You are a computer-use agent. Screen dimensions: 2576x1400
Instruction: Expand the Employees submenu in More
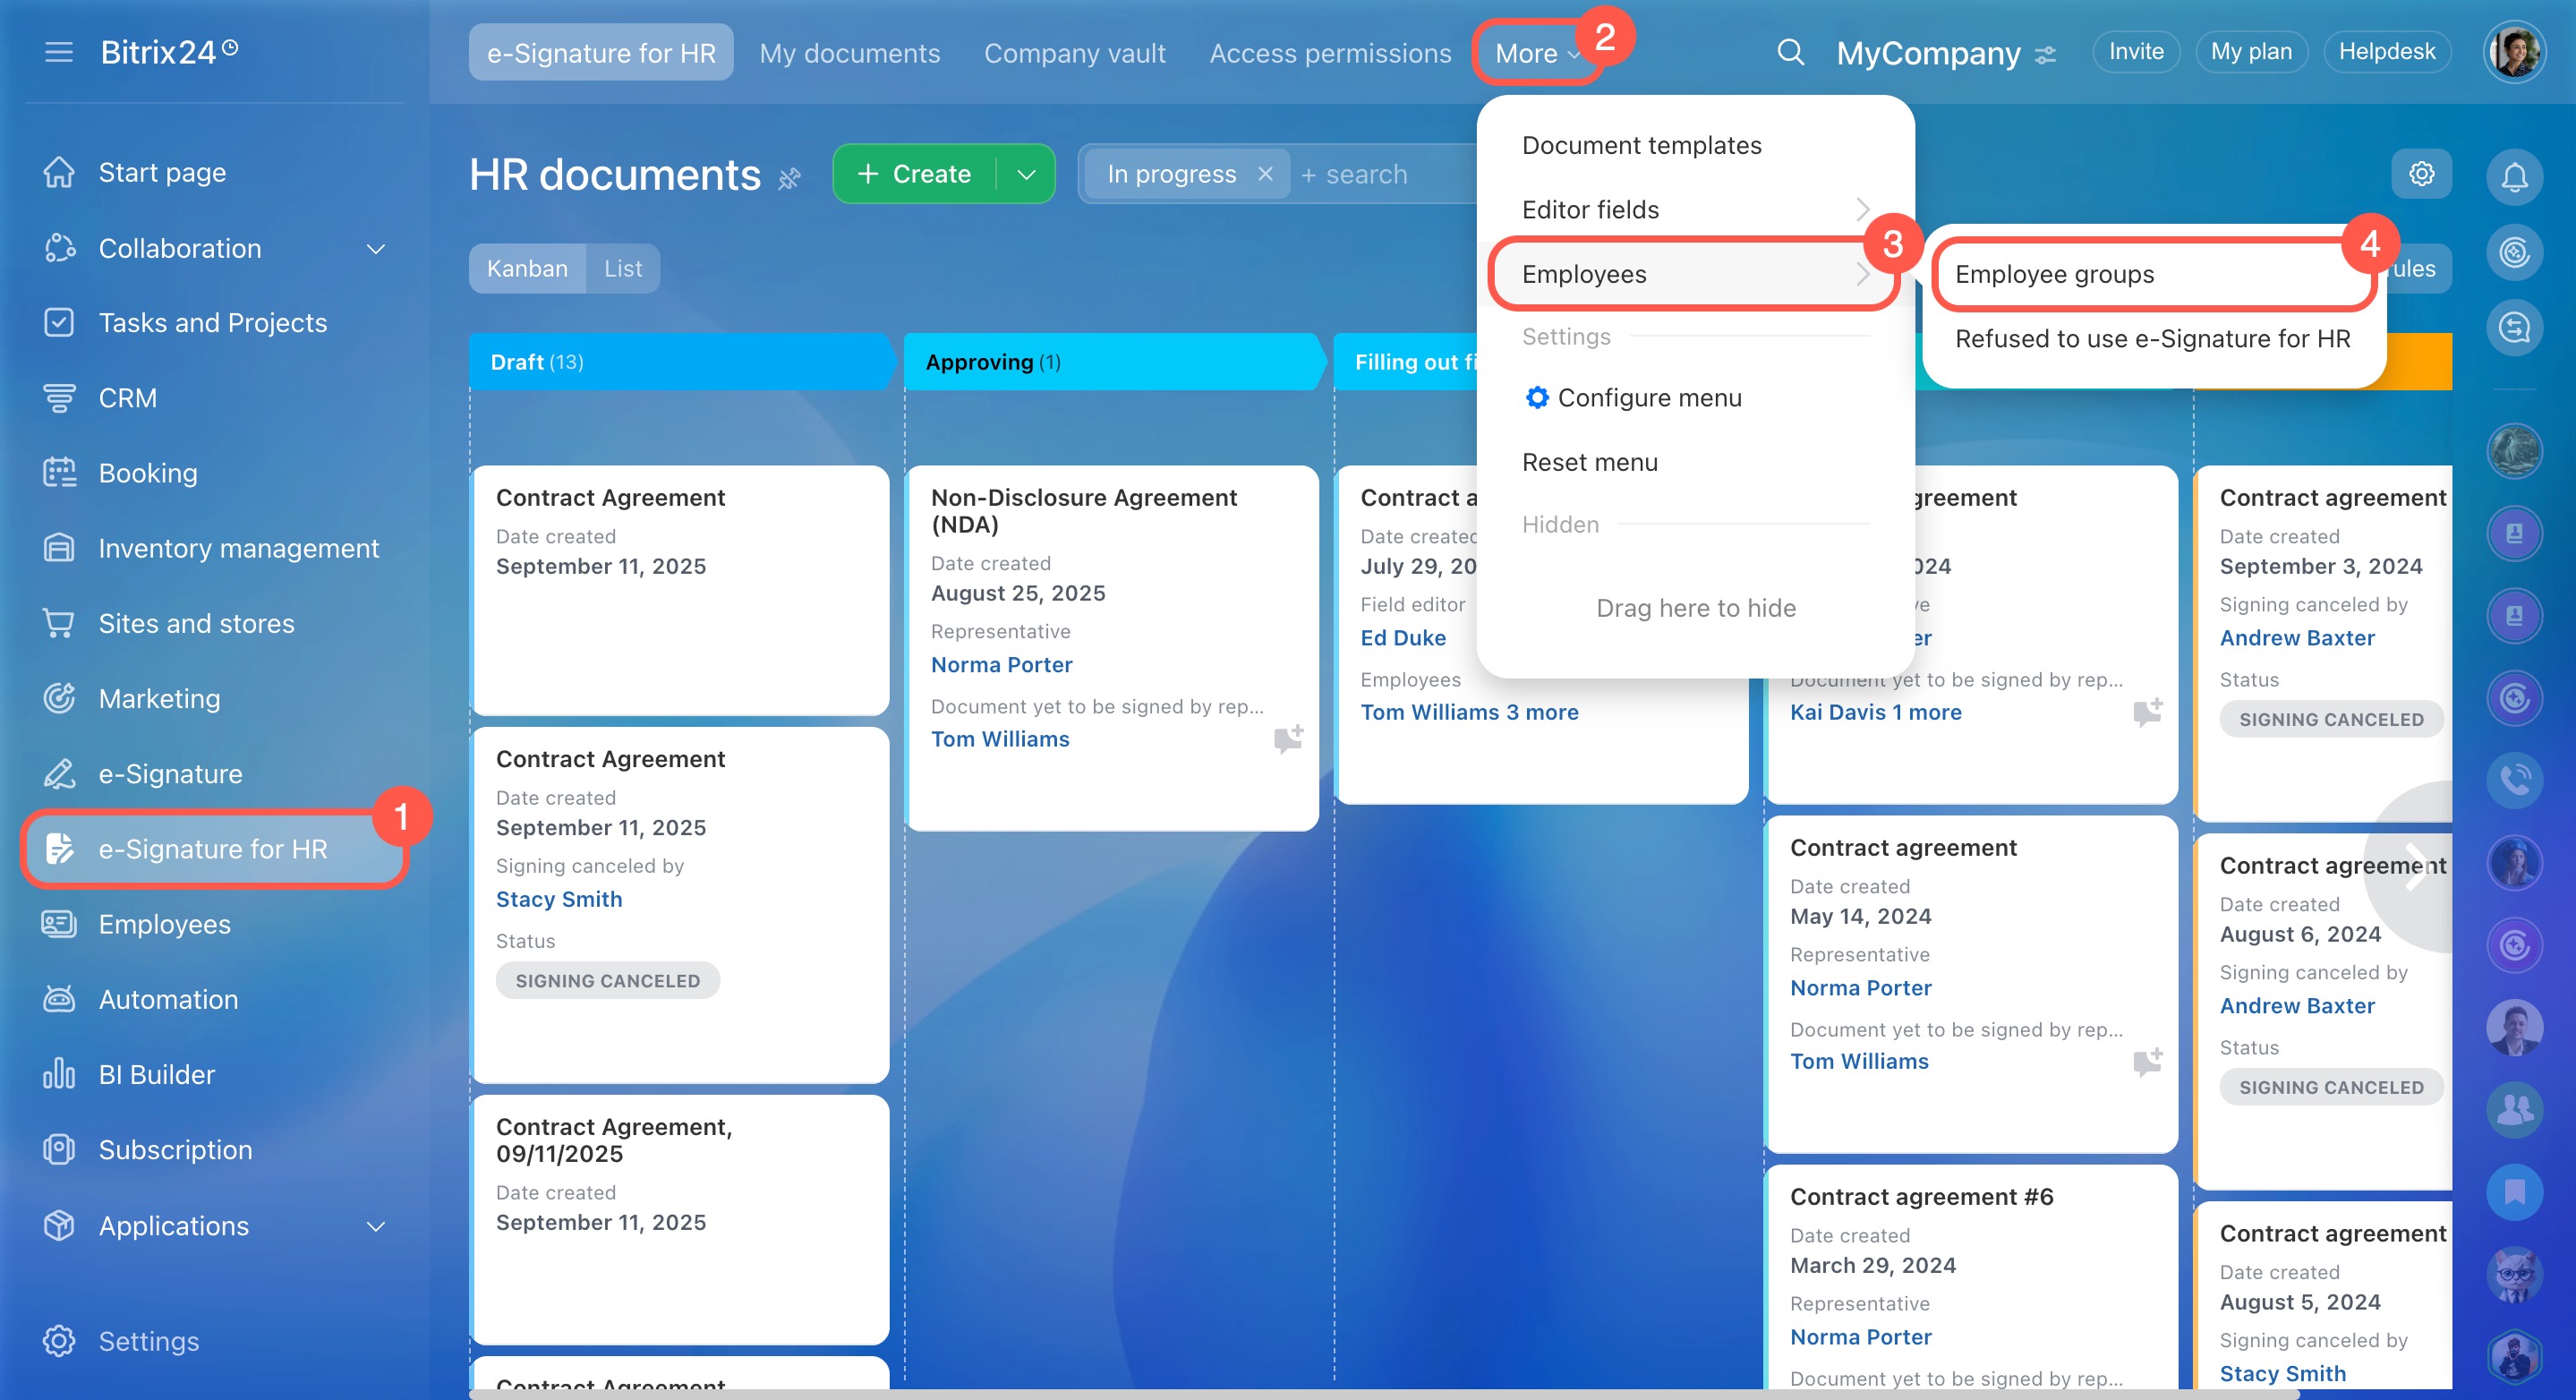(x=1695, y=273)
